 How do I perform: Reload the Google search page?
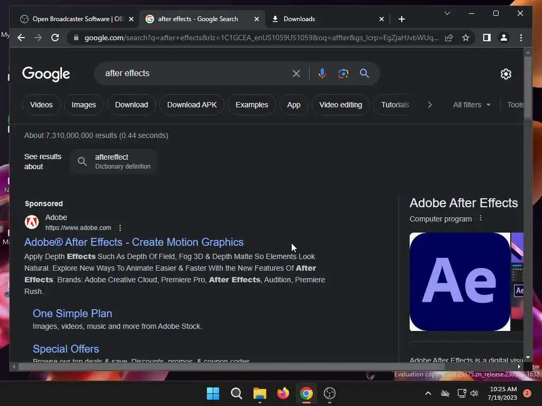[x=55, y=38]
